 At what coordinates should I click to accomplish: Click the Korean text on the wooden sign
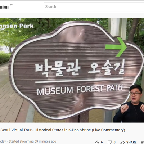pyautogui.click(x=80, y=68)
